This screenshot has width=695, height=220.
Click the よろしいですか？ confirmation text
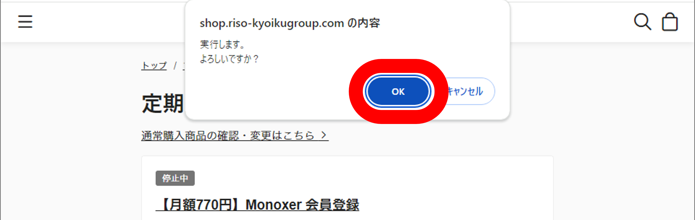229,59
